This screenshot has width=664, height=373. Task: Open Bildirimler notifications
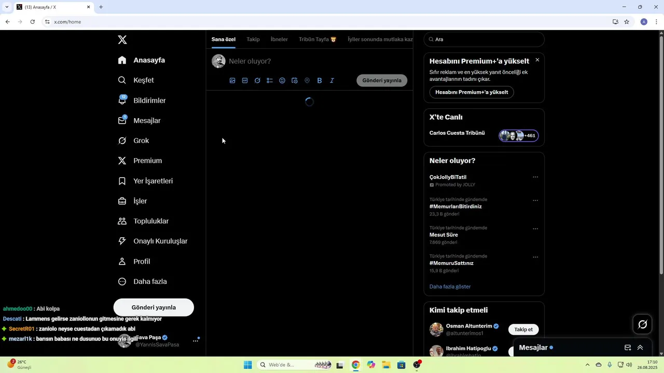142,101
